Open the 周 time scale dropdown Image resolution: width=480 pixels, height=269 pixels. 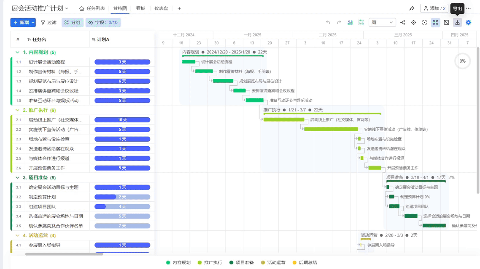pos(382,23)
